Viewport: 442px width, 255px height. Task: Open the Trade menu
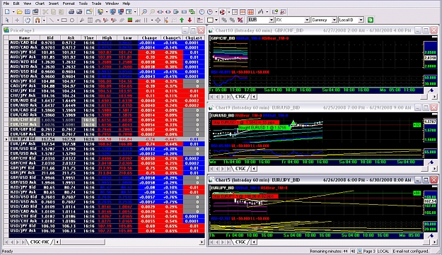[x=96, y=4]
